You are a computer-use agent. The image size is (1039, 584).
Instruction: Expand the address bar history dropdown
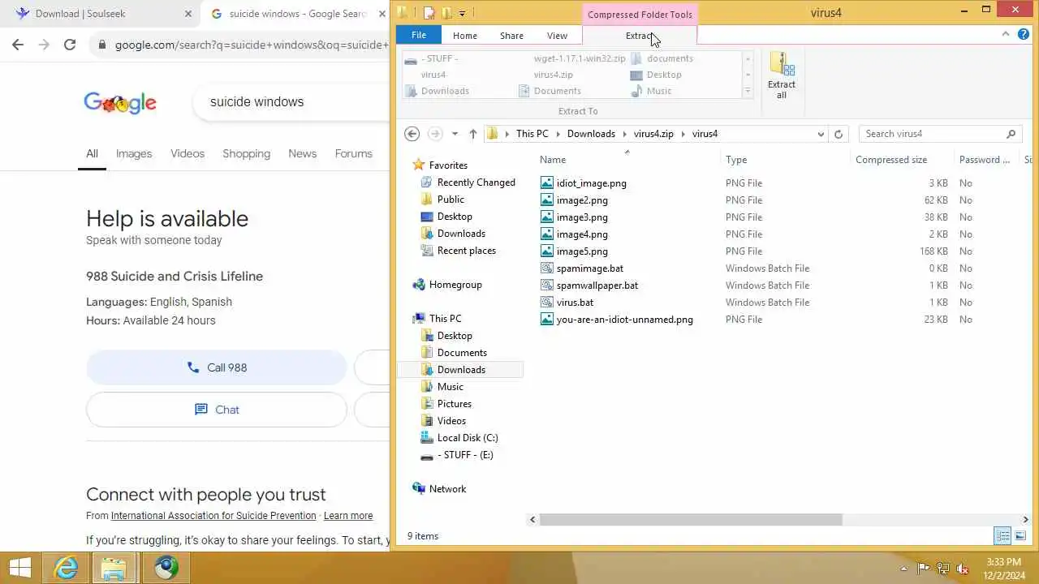pyautogui.click(x=821, y=134)
